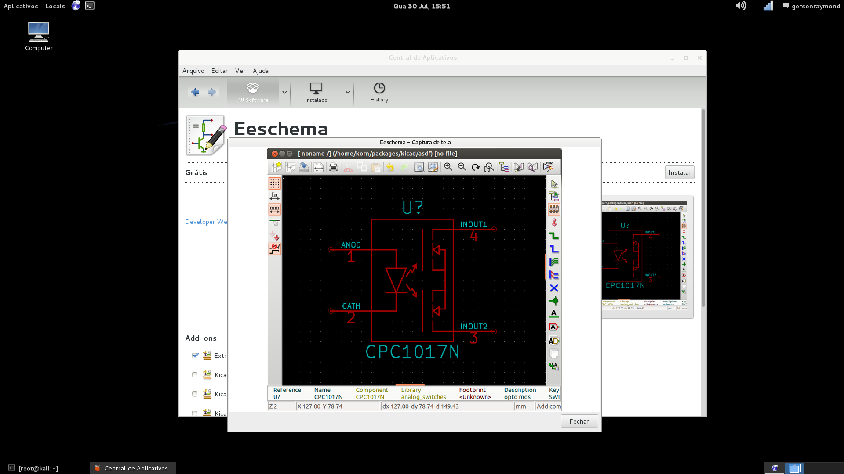This screenshot has height=474, width=844.
Task: Click the Fechar button
Action: coord(579,421)
